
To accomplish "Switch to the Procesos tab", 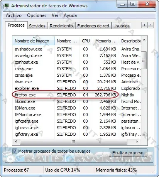I will point(16,25).
